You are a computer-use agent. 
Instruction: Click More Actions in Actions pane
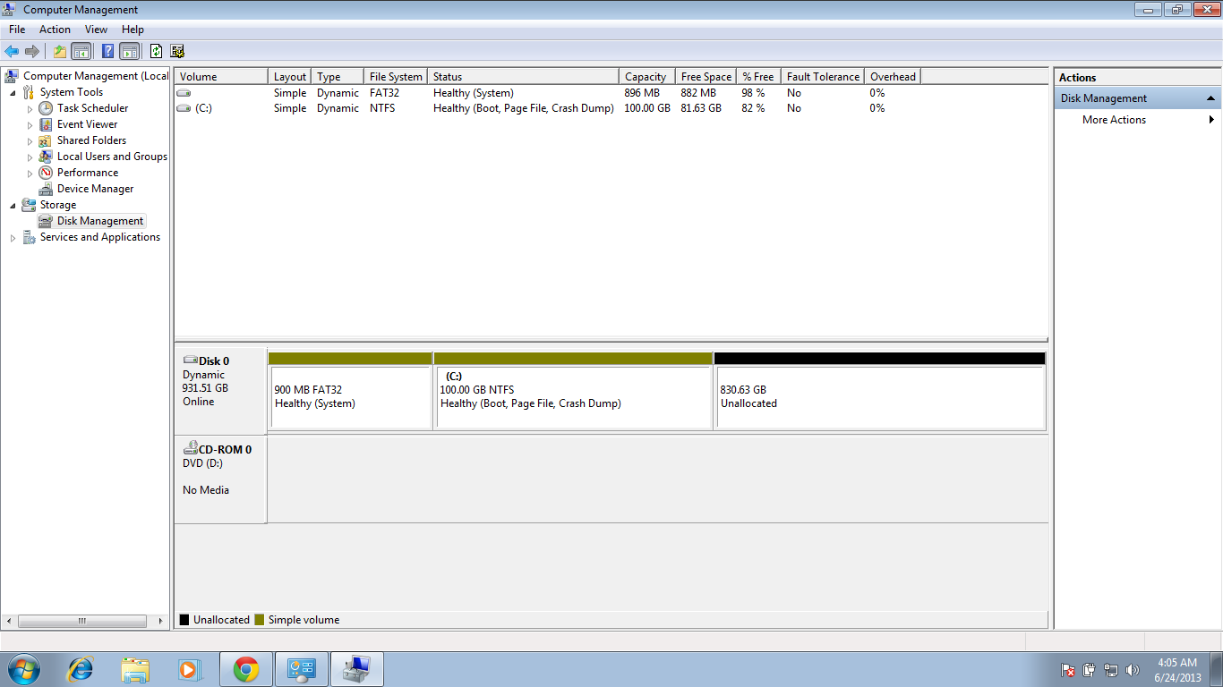coord(1114,120)
